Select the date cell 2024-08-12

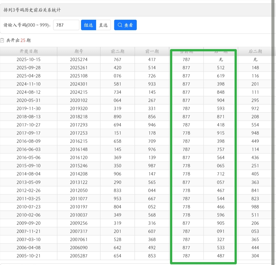pos(29,92)
